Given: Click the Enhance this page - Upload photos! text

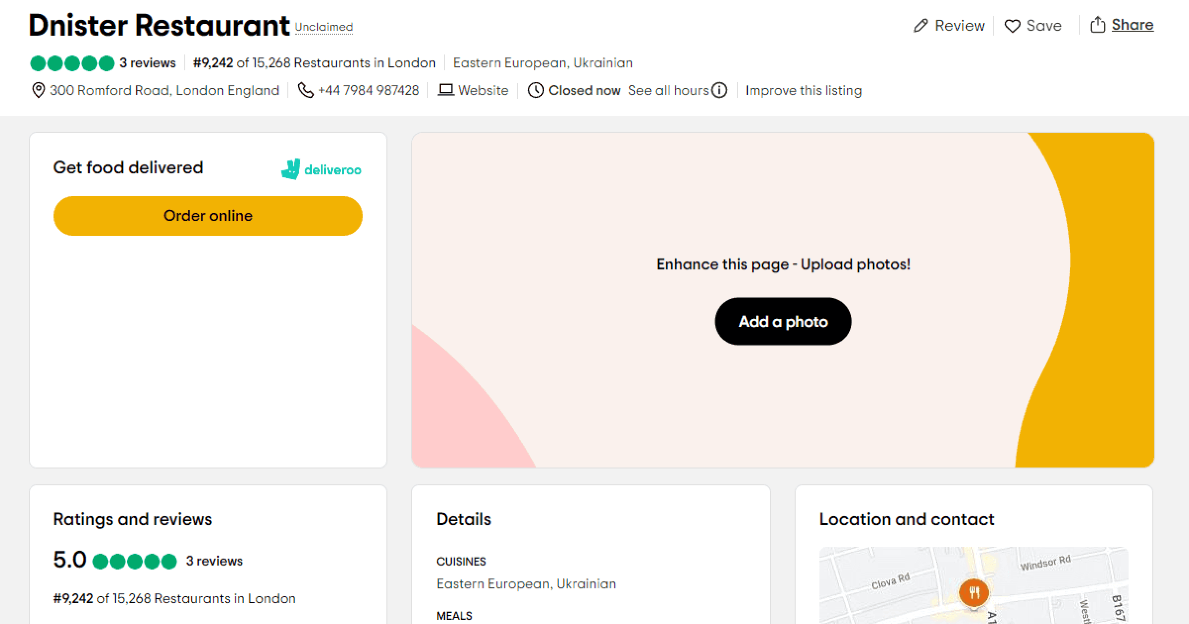Looking at the screenshot, I should tap(783, 264).
